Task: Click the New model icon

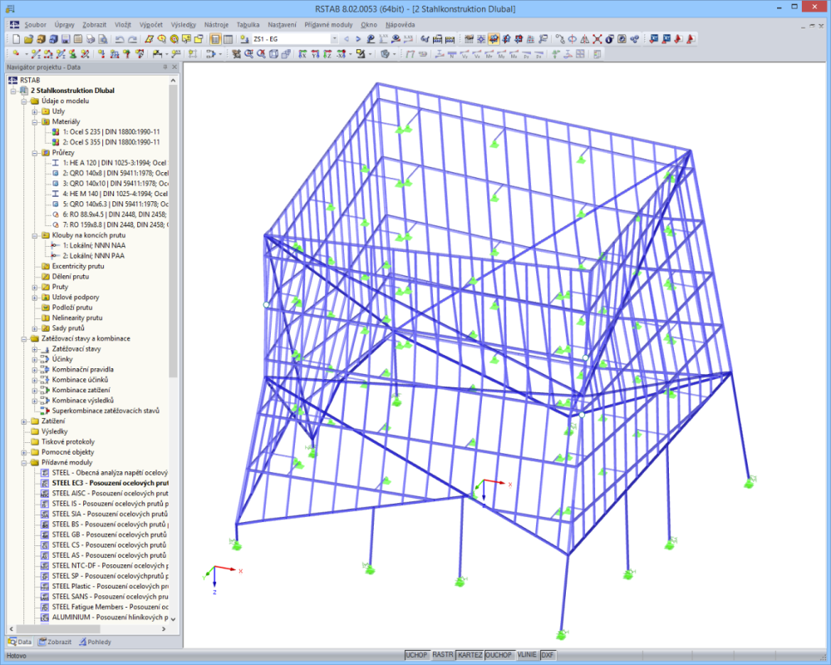Action: pos(17,39)
